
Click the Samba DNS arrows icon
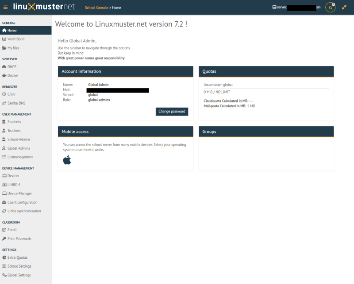pyautogui.click(x=4, y=103)
